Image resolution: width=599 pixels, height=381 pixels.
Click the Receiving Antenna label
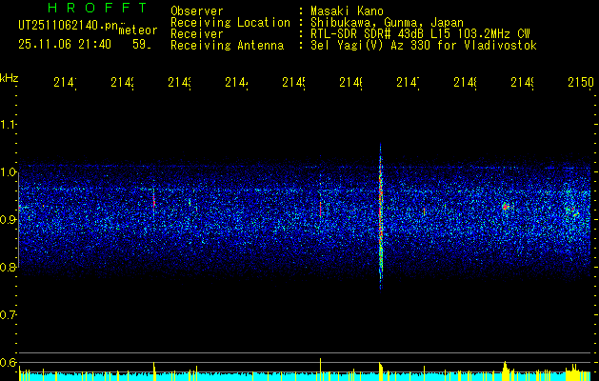(x=228, y=46)
